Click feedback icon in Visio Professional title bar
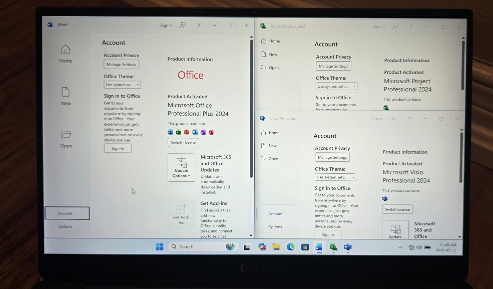 [x=393, y=118]
